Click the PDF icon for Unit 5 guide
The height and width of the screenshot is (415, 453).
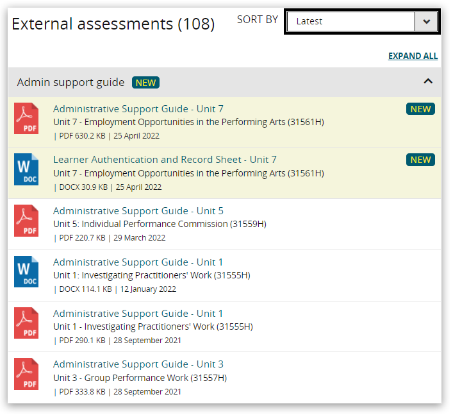[x=26, y=221]
